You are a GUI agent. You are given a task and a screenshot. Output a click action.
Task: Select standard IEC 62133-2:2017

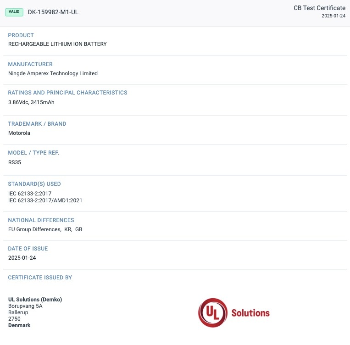[x=30, y=194]
